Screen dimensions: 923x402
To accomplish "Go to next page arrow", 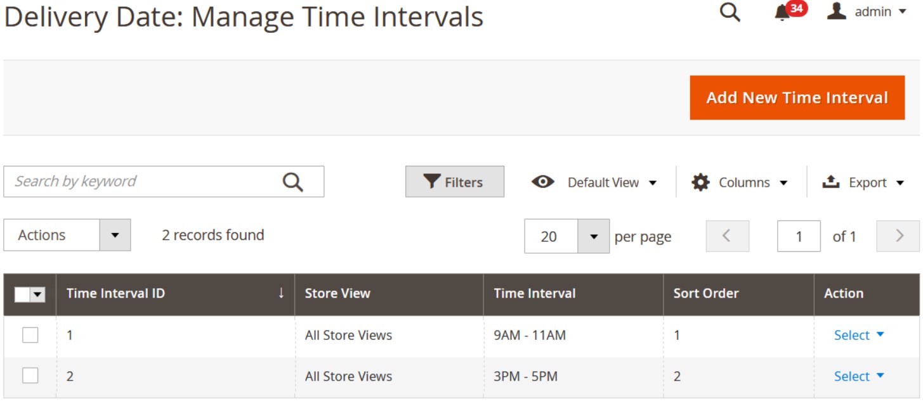I will point(898,236).
